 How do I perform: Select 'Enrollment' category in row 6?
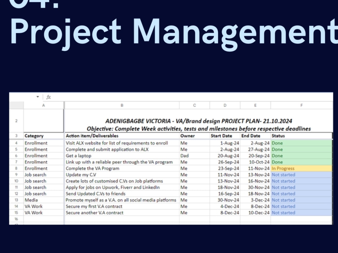(x=44, y=156)
